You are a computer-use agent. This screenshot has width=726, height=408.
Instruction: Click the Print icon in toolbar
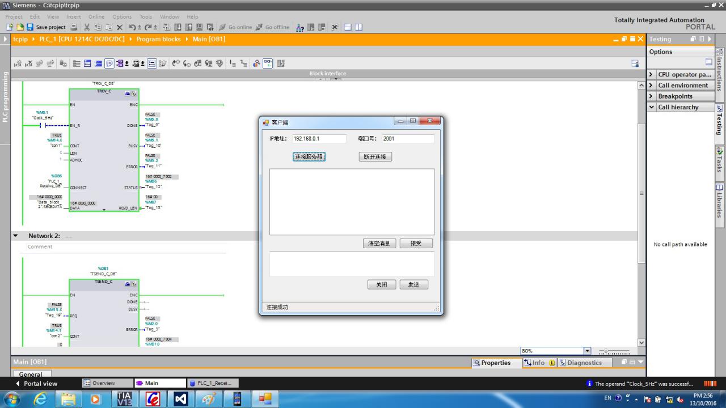(x=74, y=27)
